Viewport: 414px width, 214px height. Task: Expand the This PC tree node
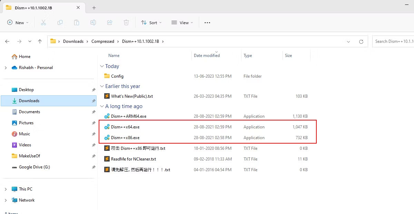click(6, 189)
